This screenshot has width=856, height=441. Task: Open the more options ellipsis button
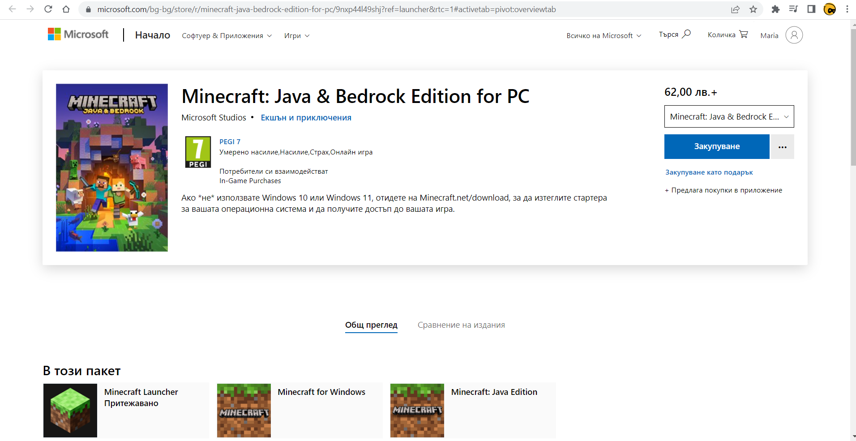pos(782,147)
